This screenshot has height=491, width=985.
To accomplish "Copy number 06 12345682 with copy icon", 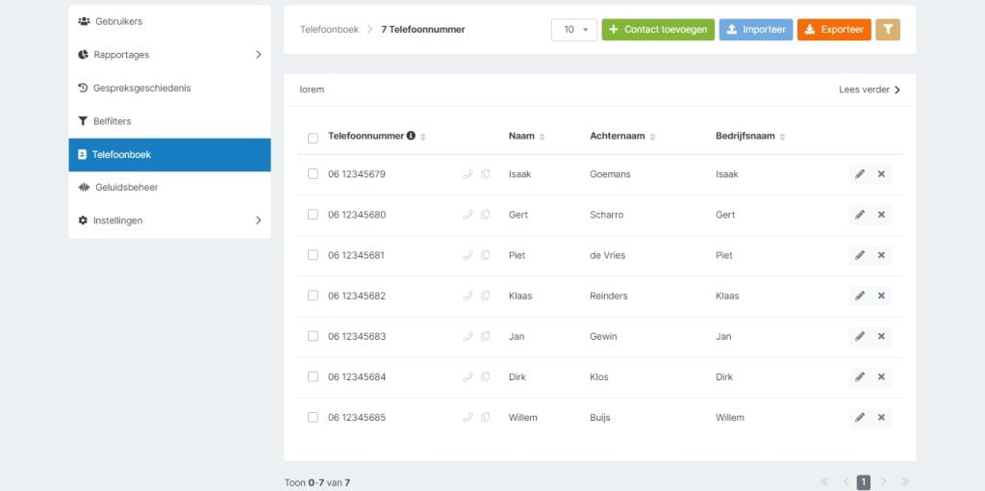I will click(485, 297).
